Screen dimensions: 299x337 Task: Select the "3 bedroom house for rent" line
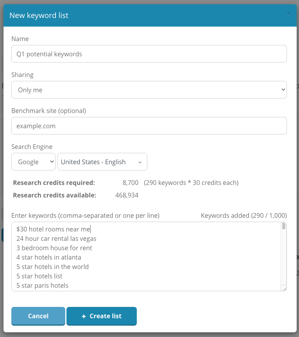[x=54, y=248]
